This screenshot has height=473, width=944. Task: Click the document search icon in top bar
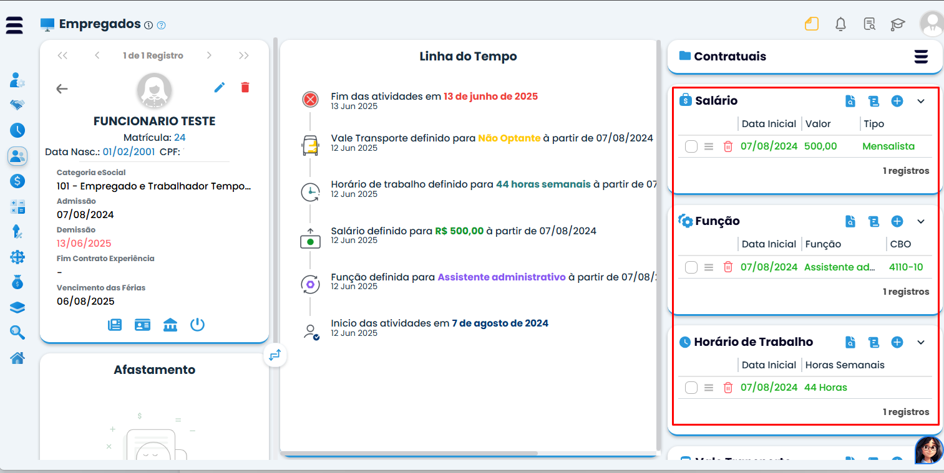click(x=870, y=24)
